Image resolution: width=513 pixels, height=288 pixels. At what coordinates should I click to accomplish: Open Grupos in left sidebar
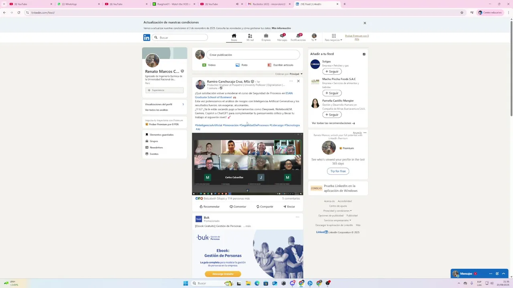152,141
